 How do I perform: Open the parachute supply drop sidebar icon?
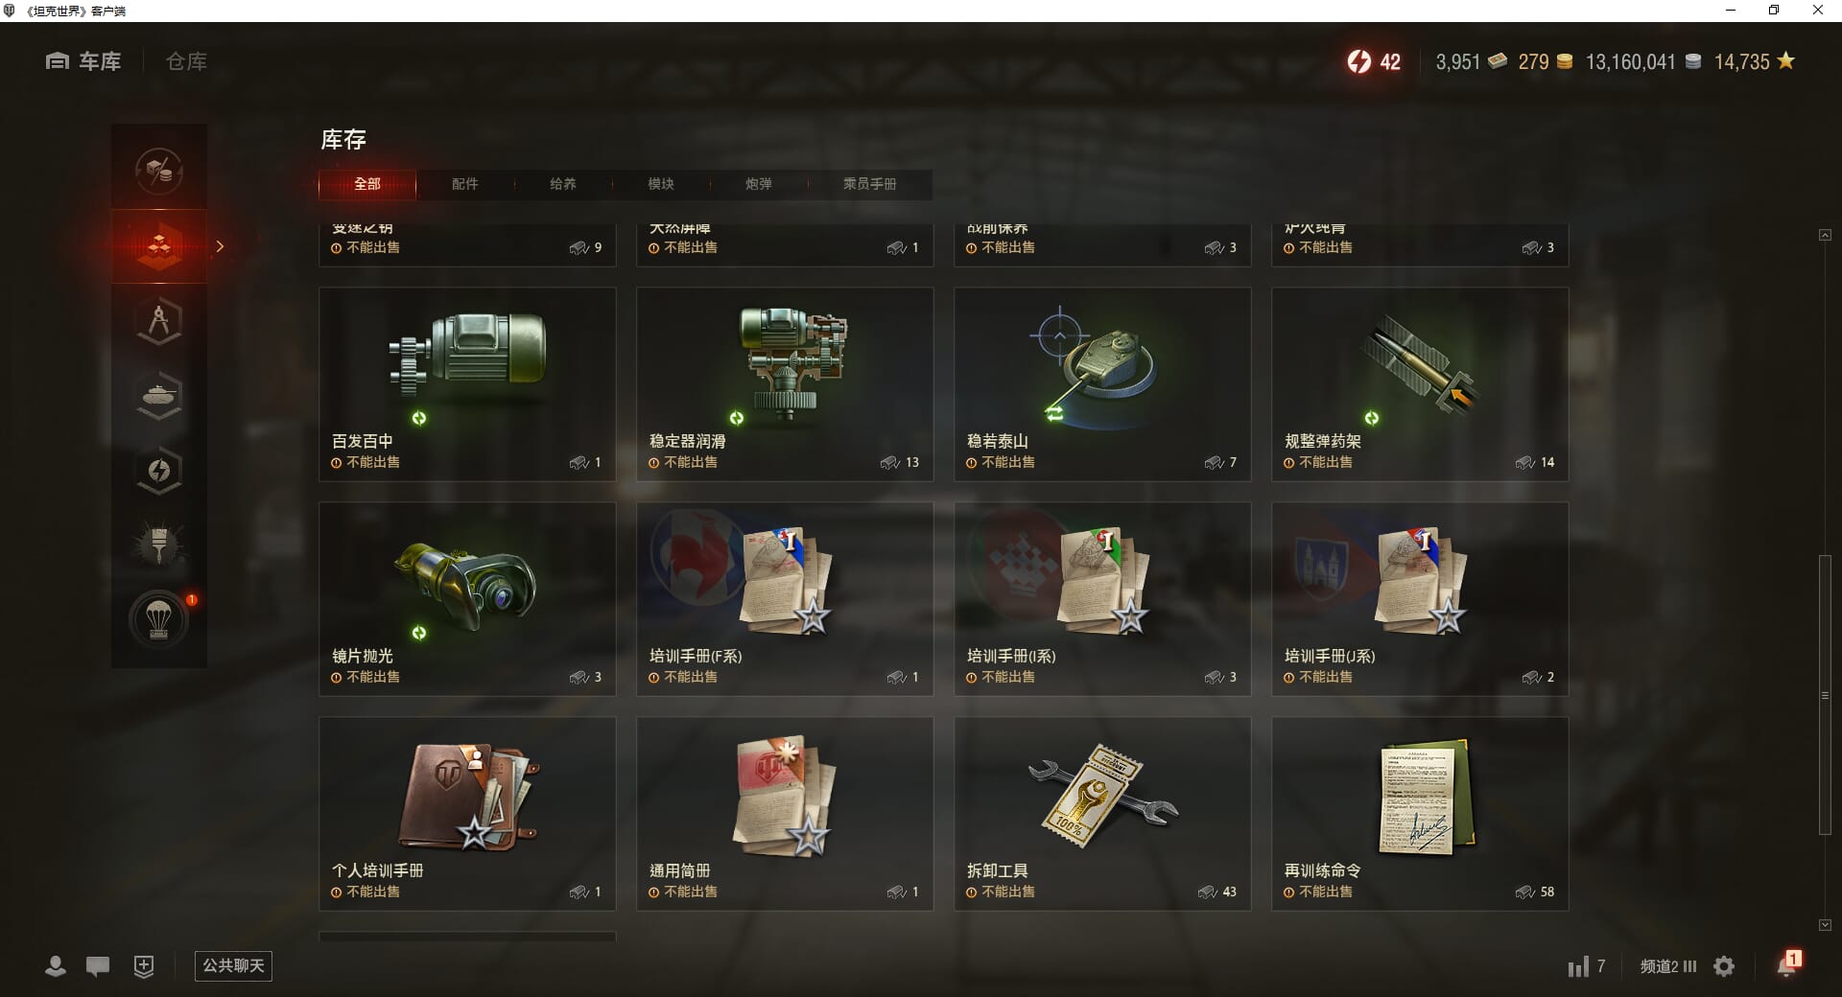(159, 620)
